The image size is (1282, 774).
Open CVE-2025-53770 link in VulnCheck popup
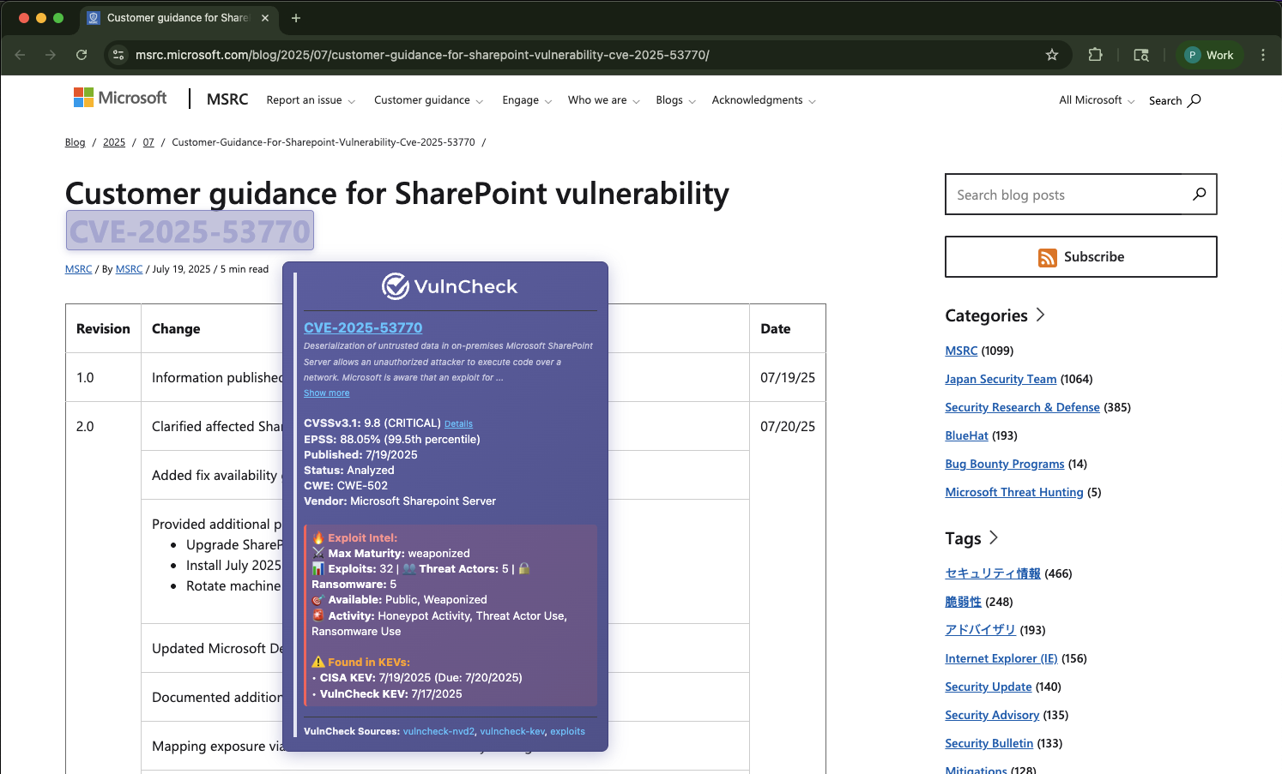363,327
